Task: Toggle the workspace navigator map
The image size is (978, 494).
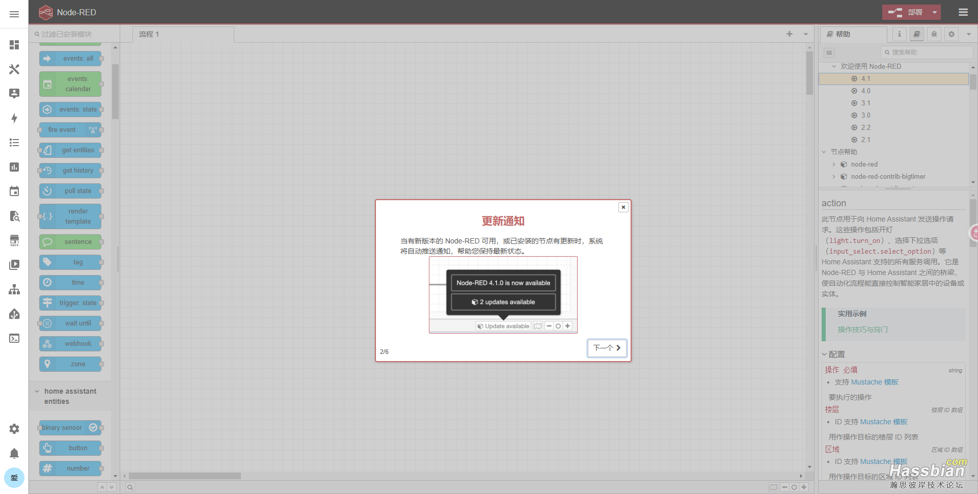Action: pos(773,487)
